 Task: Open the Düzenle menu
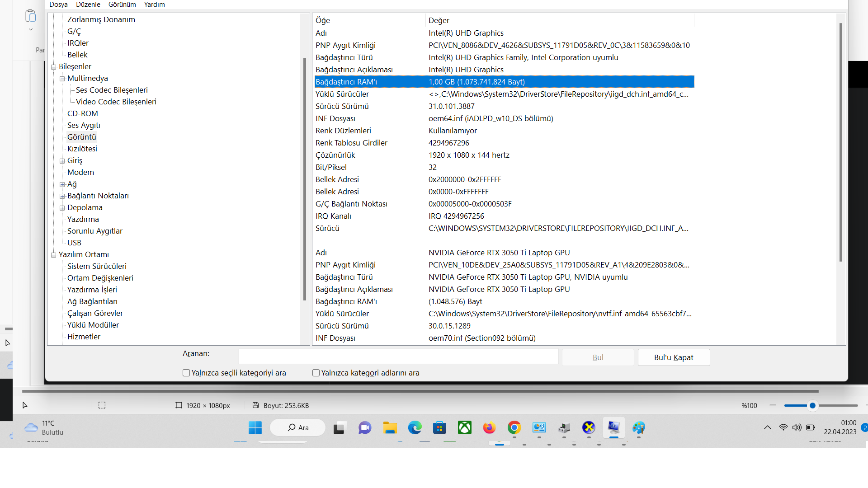(x=88, y=5)
